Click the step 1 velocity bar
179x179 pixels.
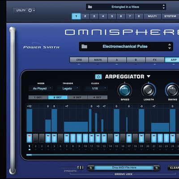(x=30, y=120)
